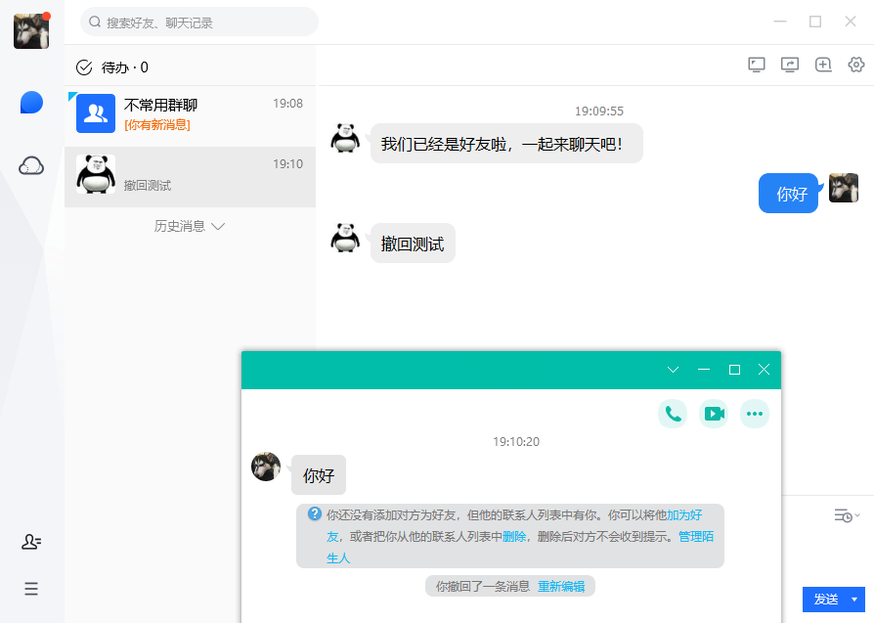Open the ellipsis more-options icon in popup window

pyautogui.click(x=755, y=413)
